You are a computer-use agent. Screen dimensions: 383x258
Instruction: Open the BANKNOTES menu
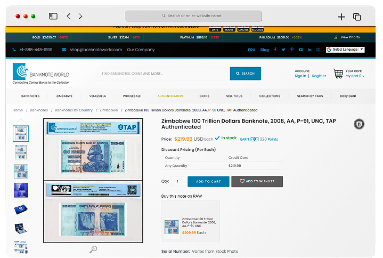pos(30,96)
